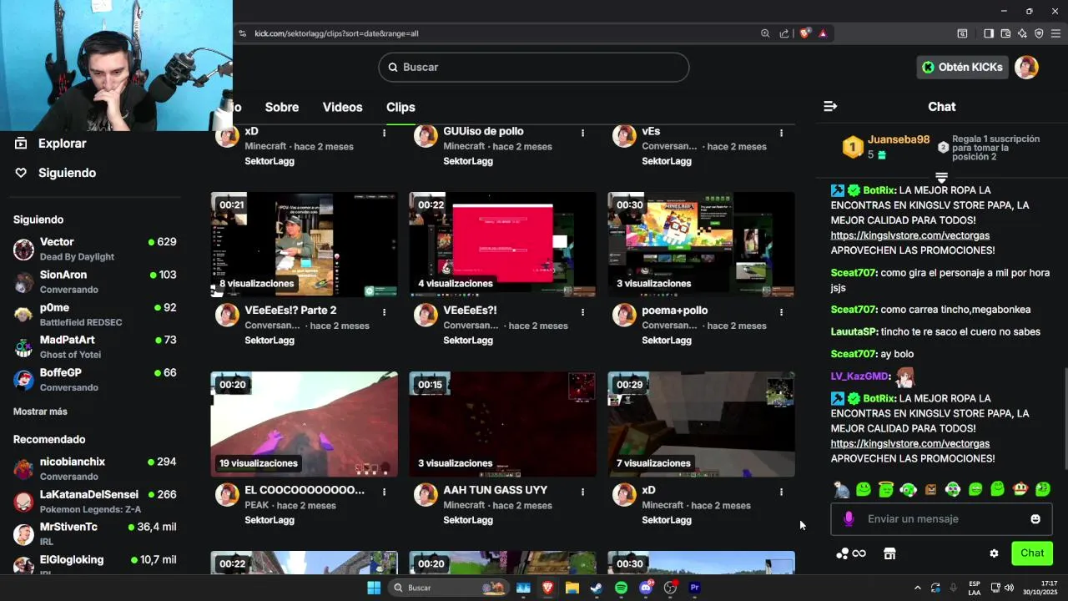Open the kingslvstore link in the lower BotRix message
The height and width of the screenshot is (601, 1068).
coord(910,443)
